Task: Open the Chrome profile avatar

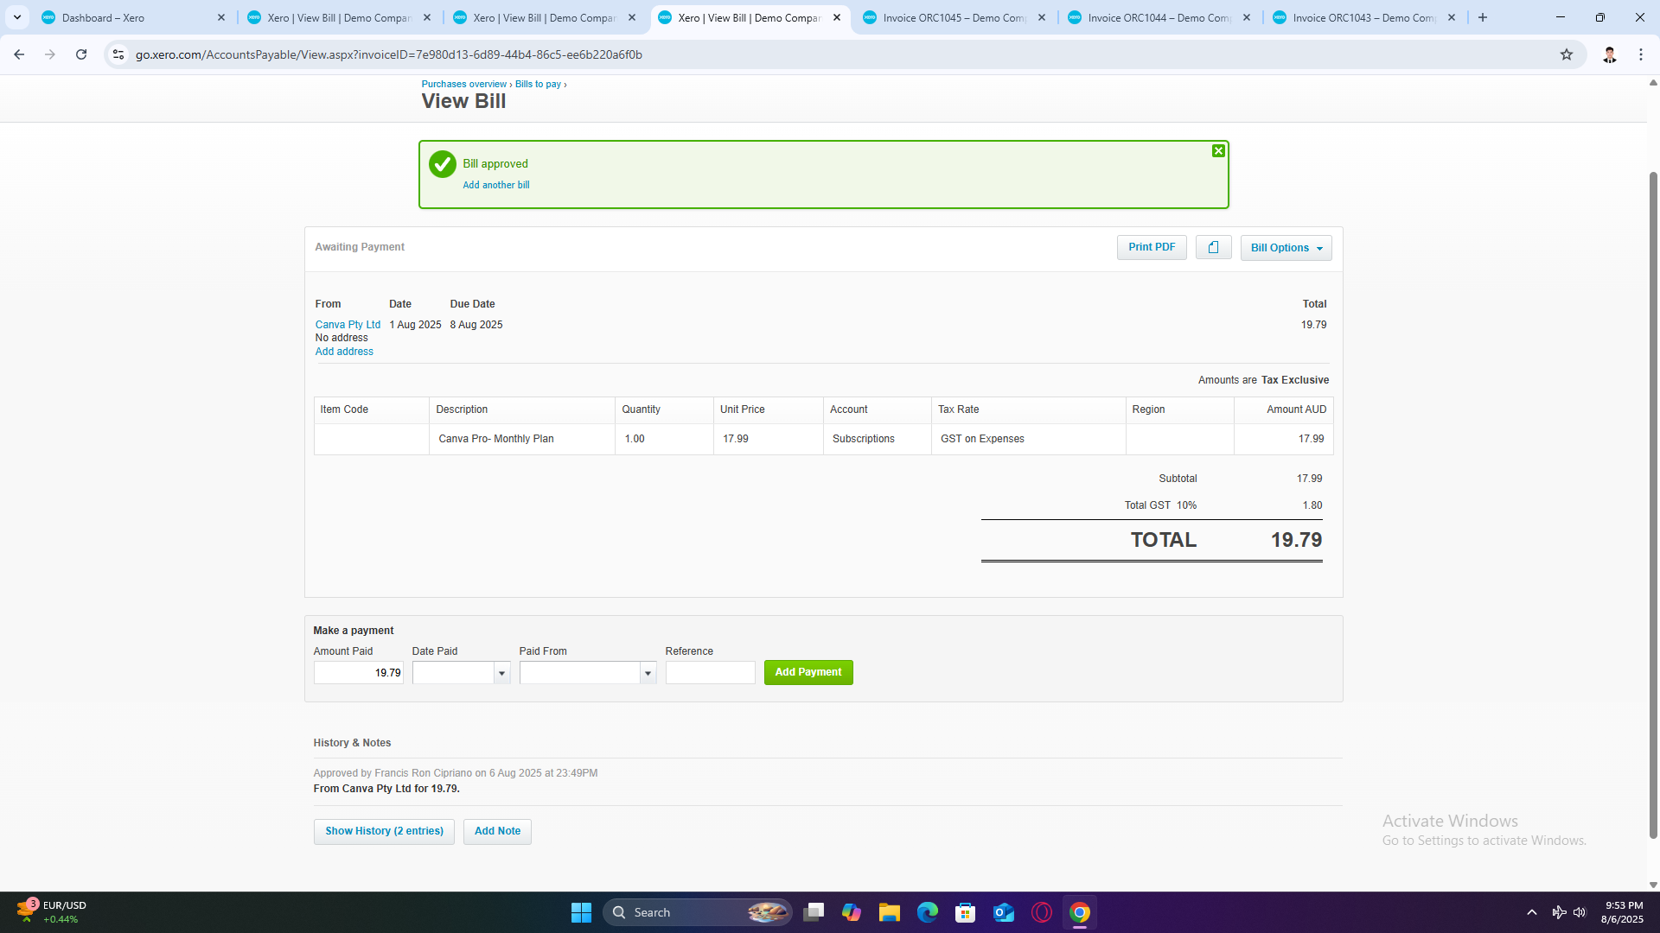Action: [x=1609, y=54]
